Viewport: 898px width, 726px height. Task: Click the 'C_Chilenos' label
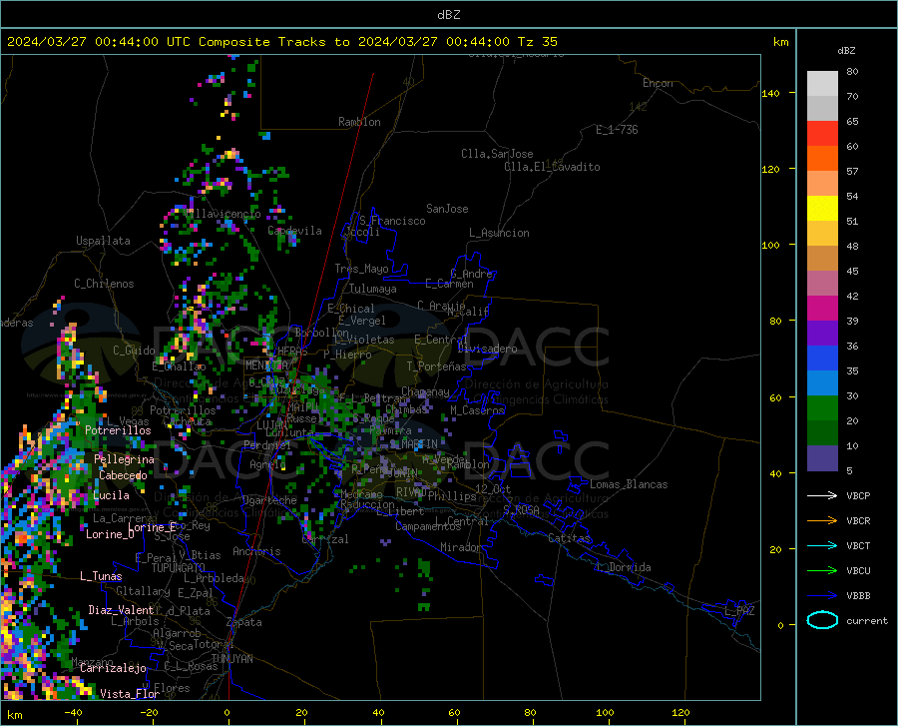[x=104, y=284]
